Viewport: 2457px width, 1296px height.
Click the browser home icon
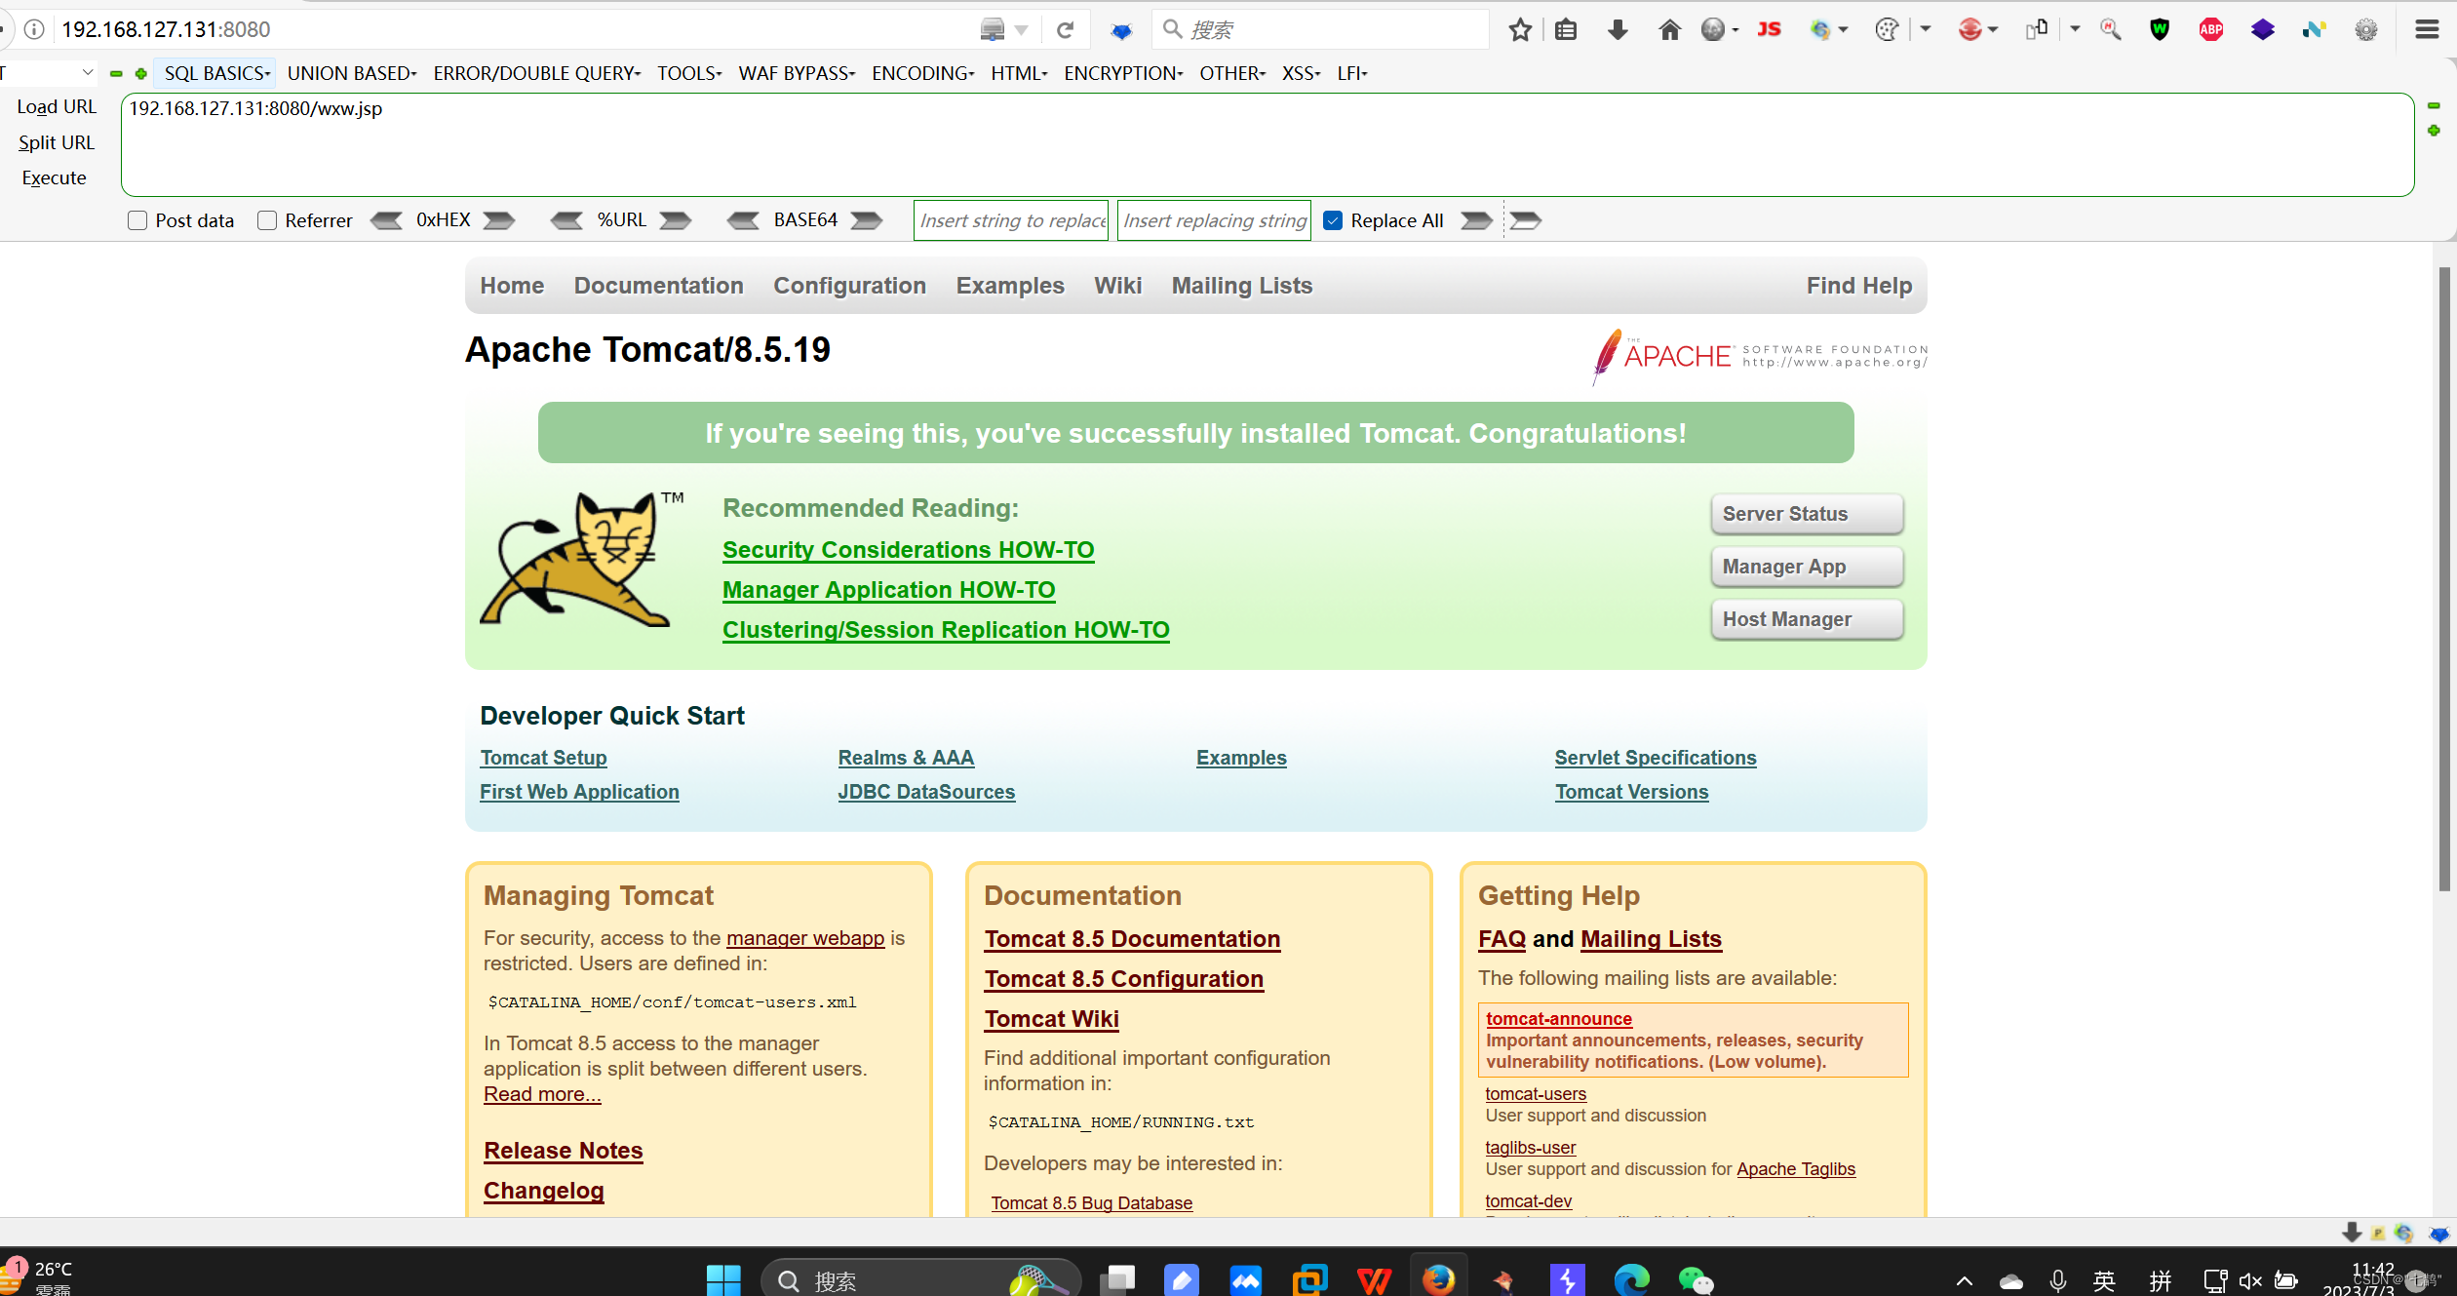[x=1669, y=29]
